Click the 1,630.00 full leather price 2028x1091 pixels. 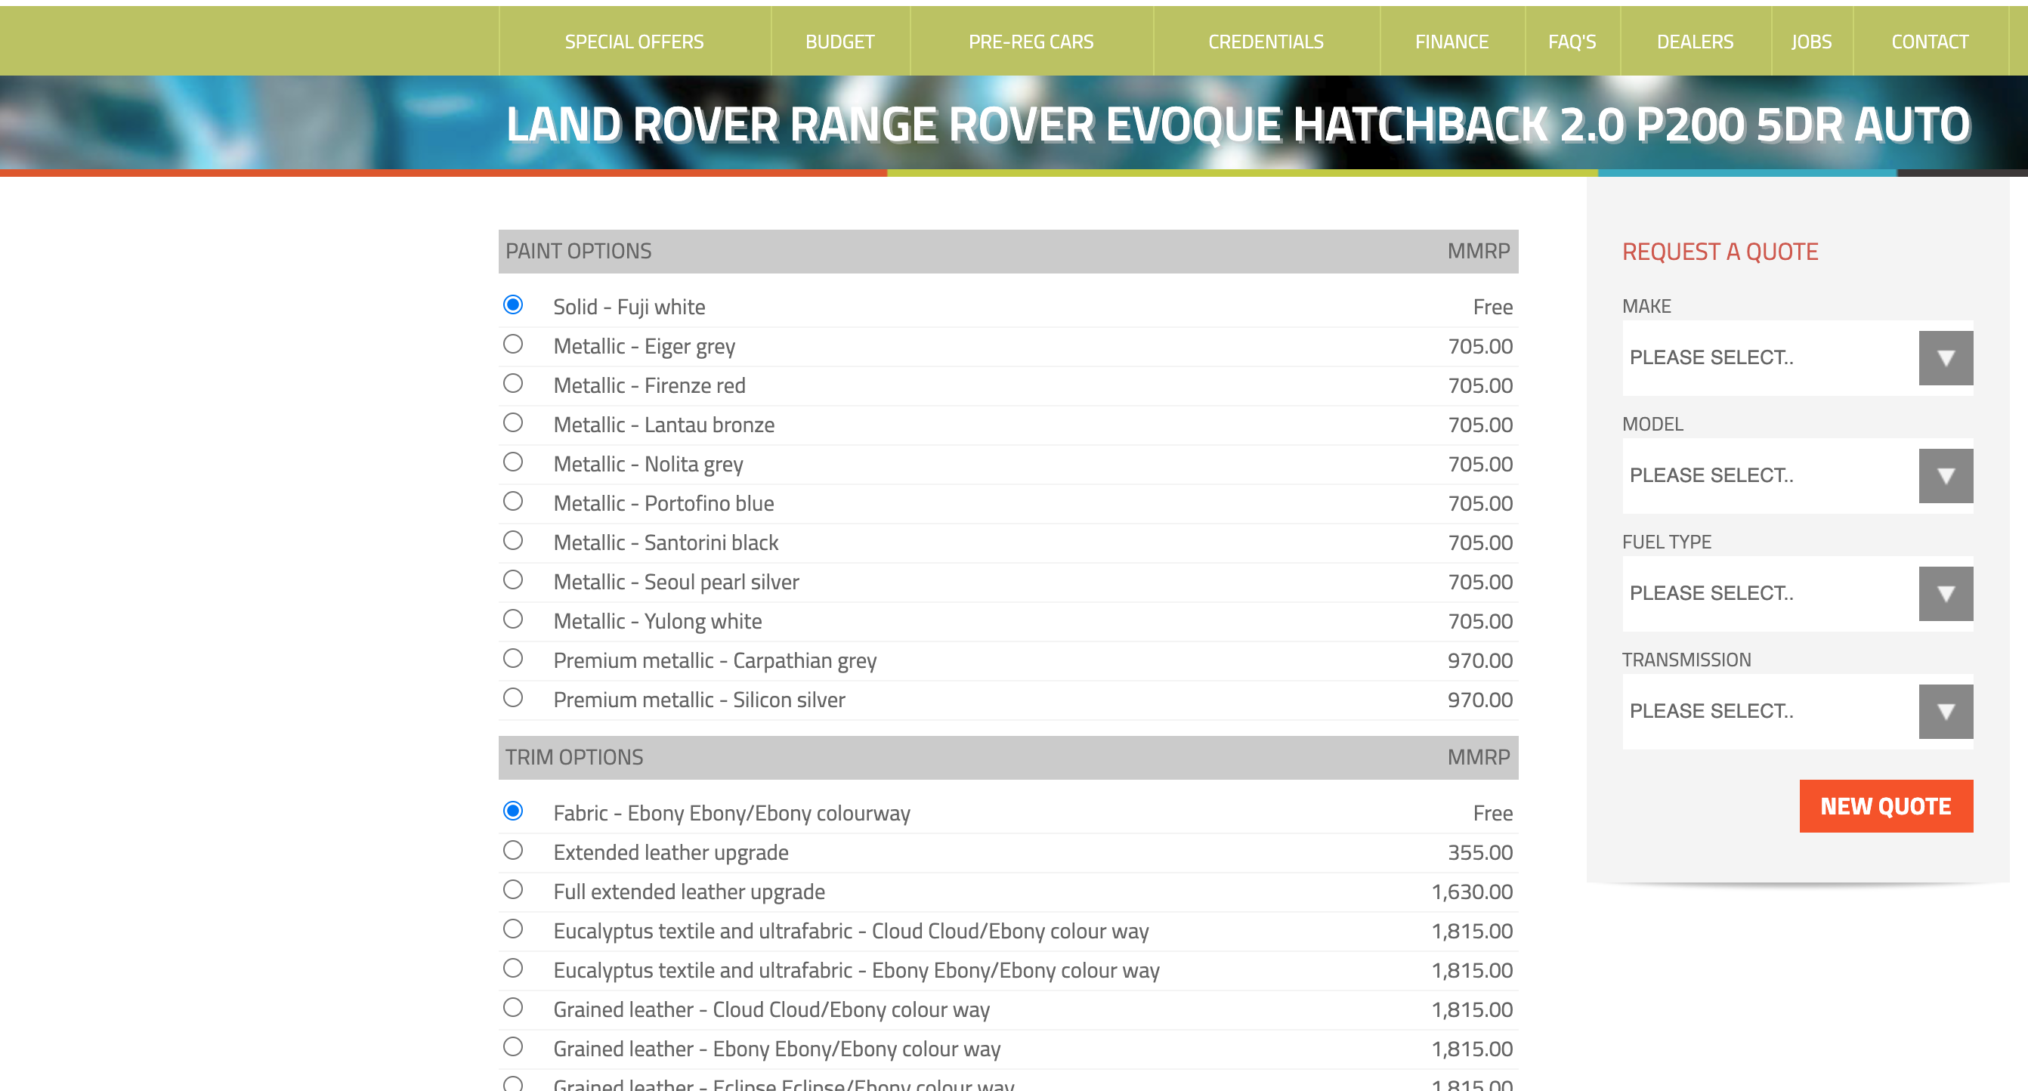1472,892
